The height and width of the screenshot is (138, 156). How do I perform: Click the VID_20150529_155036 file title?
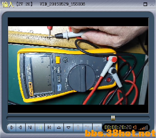63,4
